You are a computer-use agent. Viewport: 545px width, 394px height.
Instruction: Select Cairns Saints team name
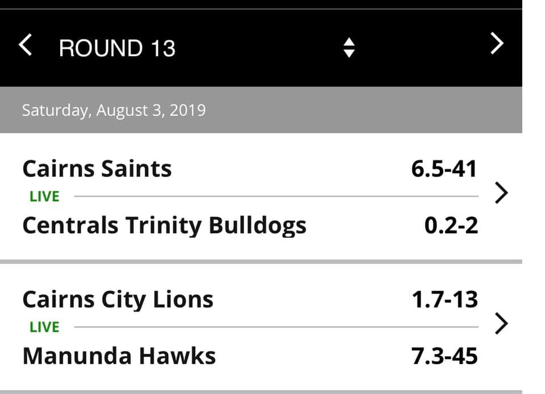(97, 169)
